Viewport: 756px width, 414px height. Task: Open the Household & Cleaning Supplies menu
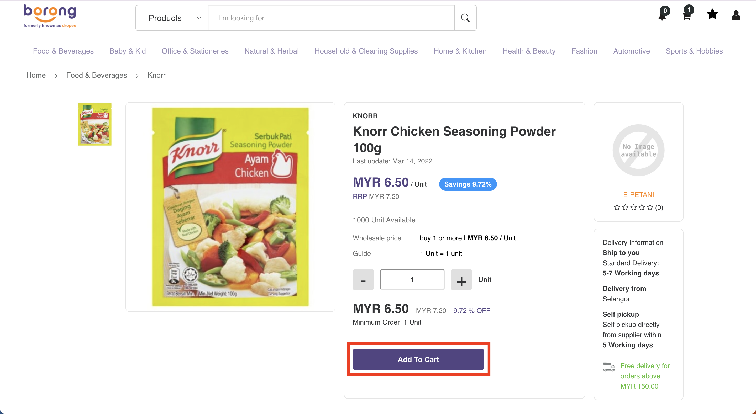(366, 51)
